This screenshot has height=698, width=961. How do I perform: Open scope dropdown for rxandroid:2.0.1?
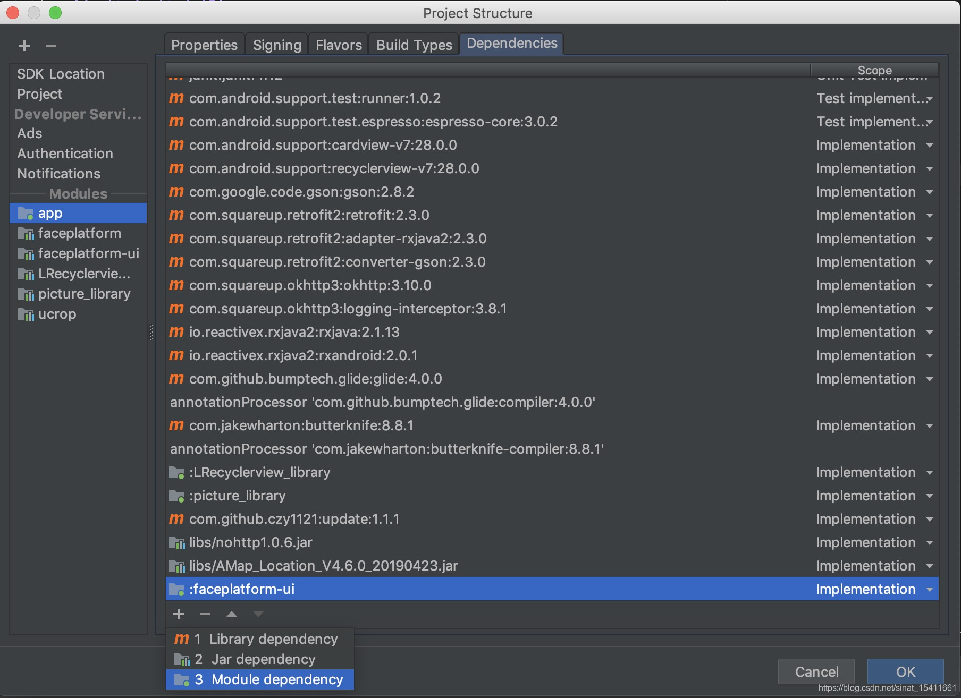pyautogui.click(x=929, y=355)
